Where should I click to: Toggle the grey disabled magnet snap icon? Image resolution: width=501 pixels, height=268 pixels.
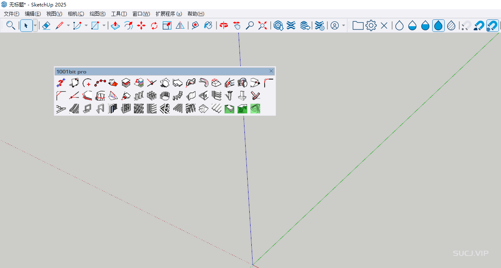click(467, 25)
